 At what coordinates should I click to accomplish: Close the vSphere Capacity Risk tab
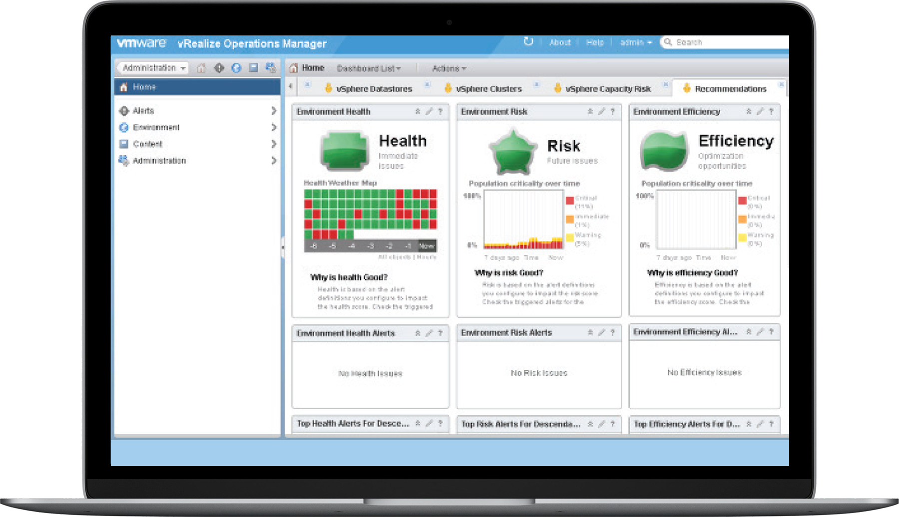(666, 84)
